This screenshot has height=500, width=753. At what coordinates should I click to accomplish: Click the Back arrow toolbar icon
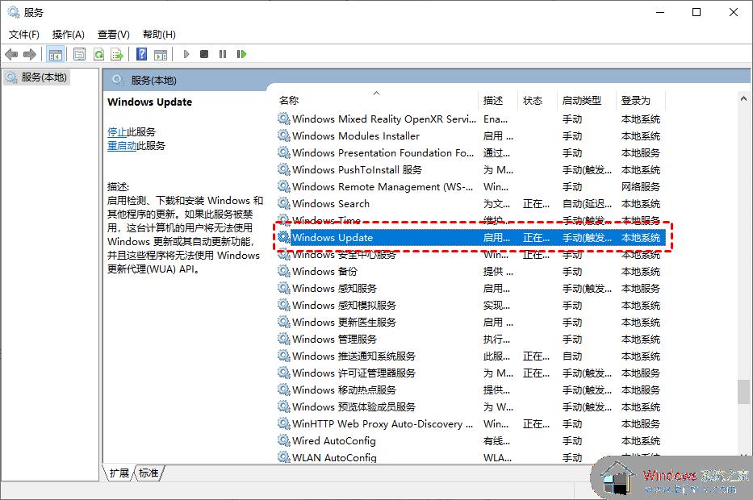11,54
